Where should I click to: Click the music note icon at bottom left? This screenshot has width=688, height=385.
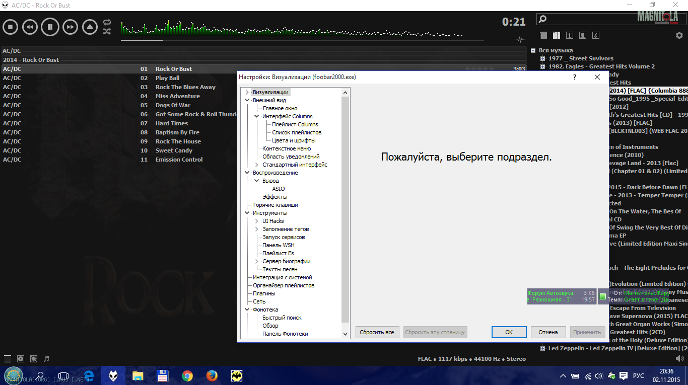47,359
